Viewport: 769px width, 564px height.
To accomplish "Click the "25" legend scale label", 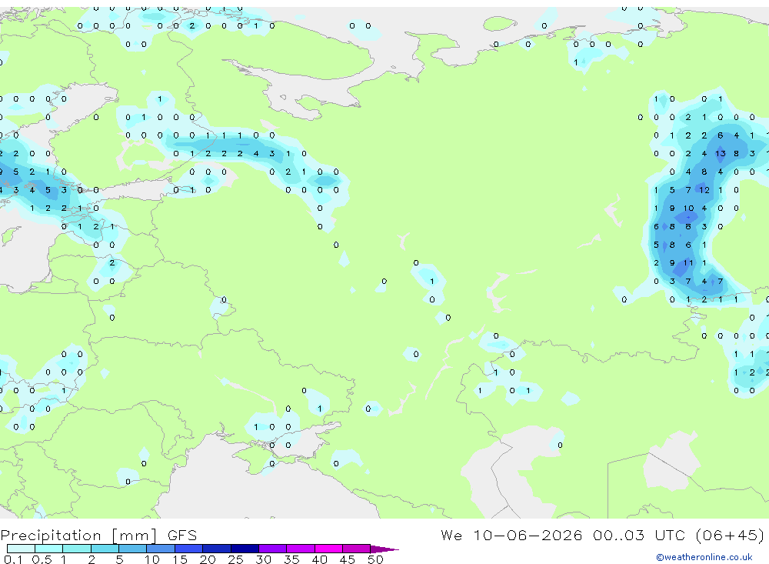I will pos(235,559).
